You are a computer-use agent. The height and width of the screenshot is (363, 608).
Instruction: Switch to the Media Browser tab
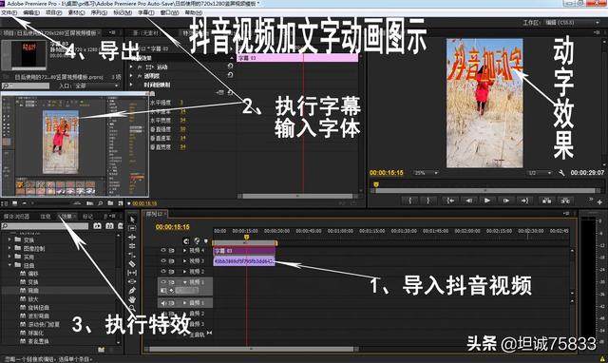17,216
